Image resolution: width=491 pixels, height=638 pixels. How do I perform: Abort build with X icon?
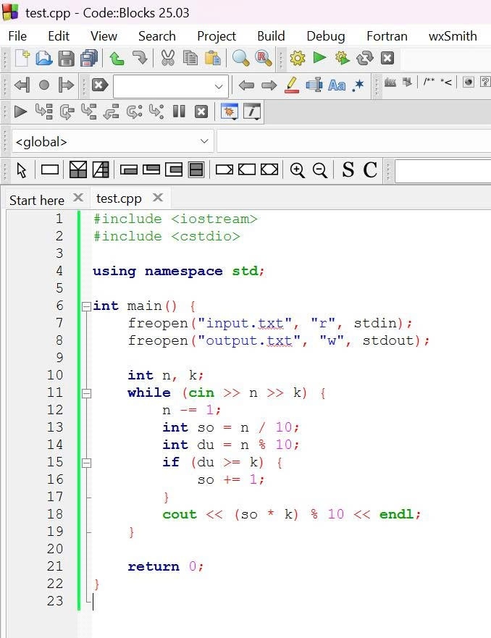pos(387,58)
